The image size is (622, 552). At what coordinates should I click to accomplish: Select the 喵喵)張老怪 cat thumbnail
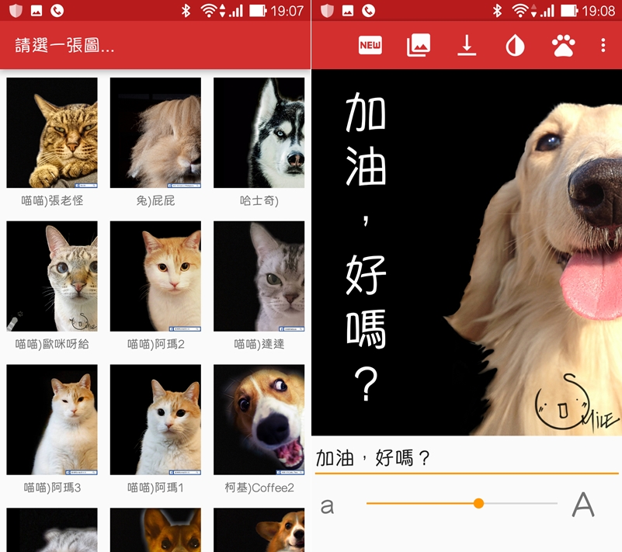pos(52,133)
